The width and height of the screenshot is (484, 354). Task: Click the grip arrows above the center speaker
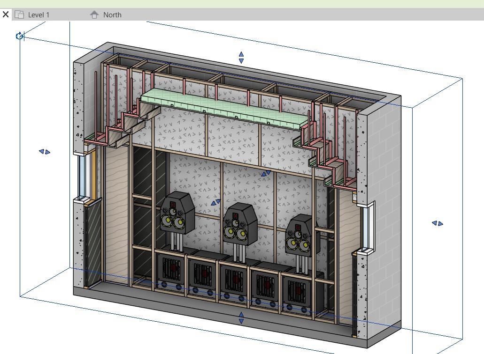[x=266, y=174]
